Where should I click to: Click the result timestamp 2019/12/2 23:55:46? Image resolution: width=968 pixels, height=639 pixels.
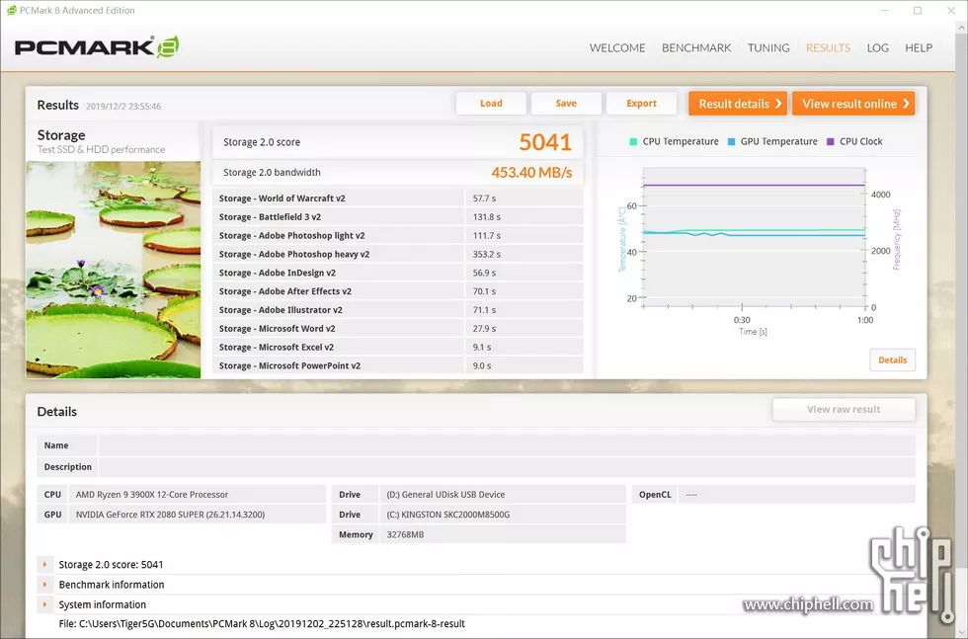click(x=123, y=107)
